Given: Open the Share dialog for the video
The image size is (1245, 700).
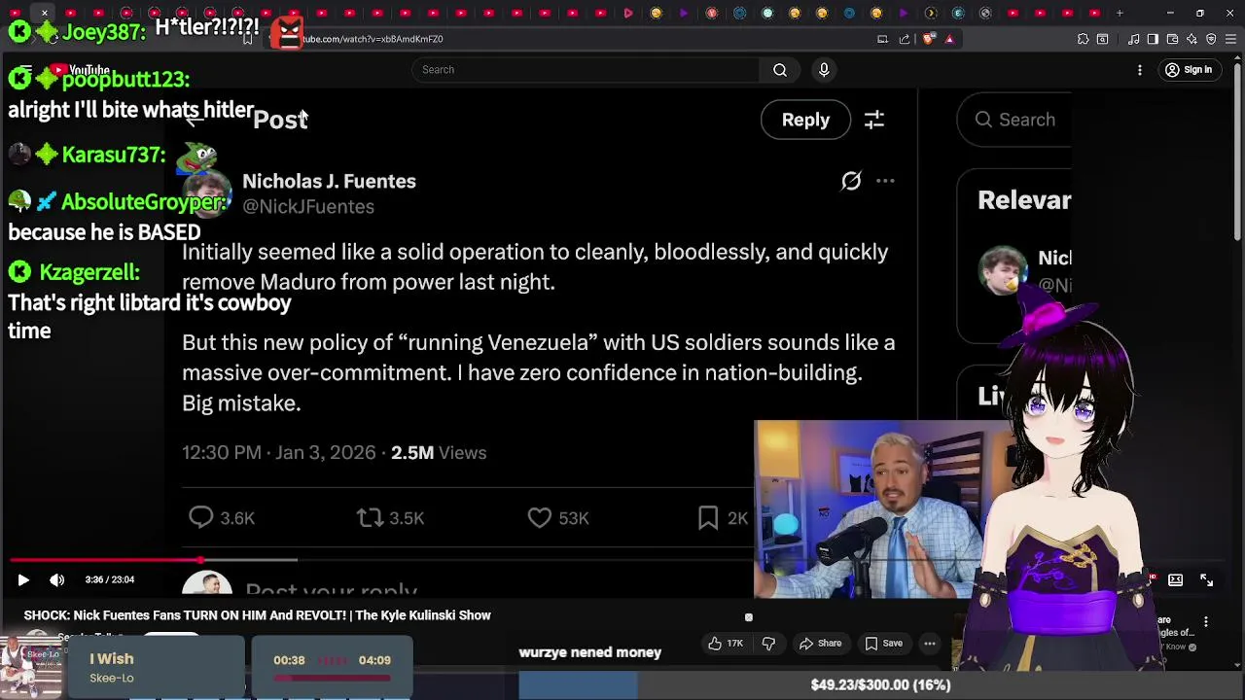Looking at the screenshot, I should point(820,643).
